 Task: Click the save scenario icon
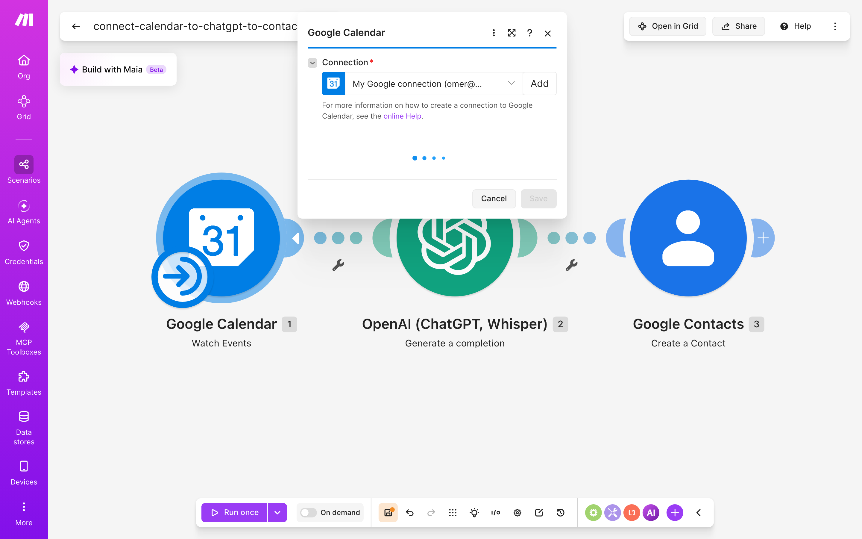pyautogui.click(x=388, y=513)
